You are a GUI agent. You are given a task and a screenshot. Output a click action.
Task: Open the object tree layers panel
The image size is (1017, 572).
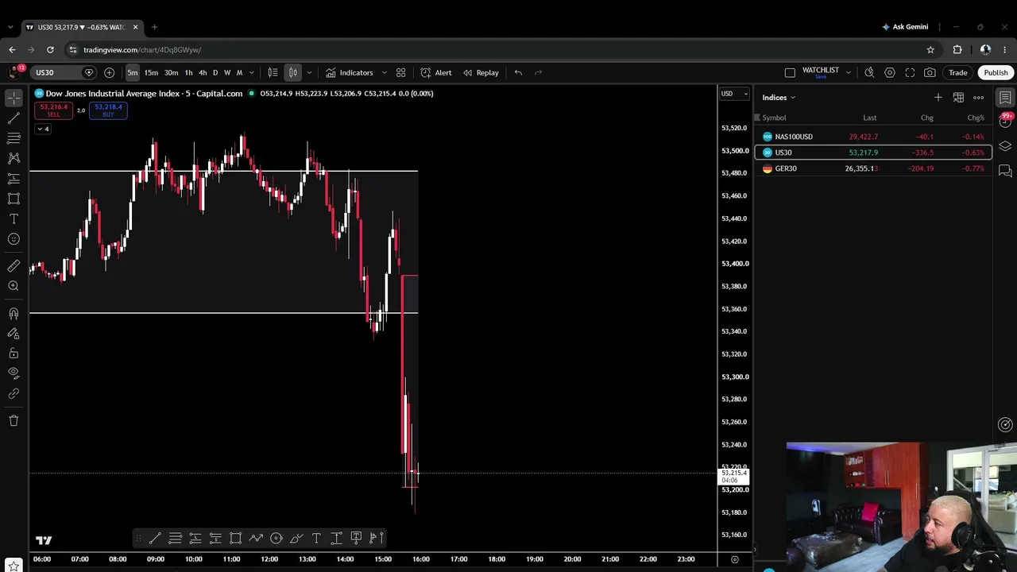pos(1005,146)
